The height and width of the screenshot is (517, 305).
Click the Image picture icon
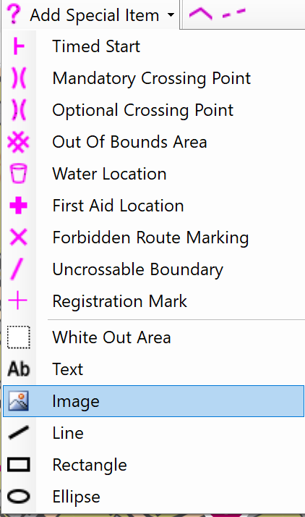[x=18, y=401]
